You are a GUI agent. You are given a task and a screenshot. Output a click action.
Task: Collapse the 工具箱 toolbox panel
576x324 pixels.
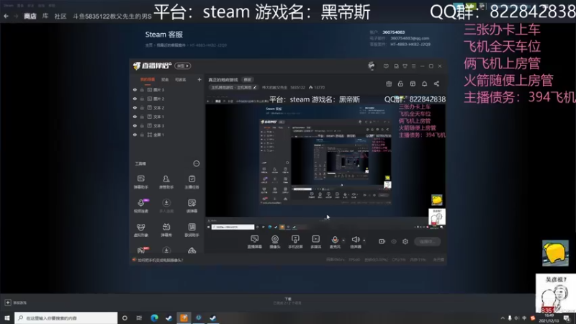click(196, 163)
